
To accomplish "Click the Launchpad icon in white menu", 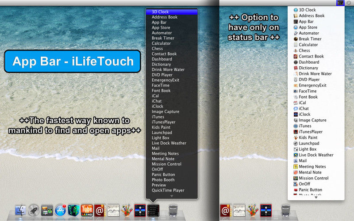I will point(296,143).
